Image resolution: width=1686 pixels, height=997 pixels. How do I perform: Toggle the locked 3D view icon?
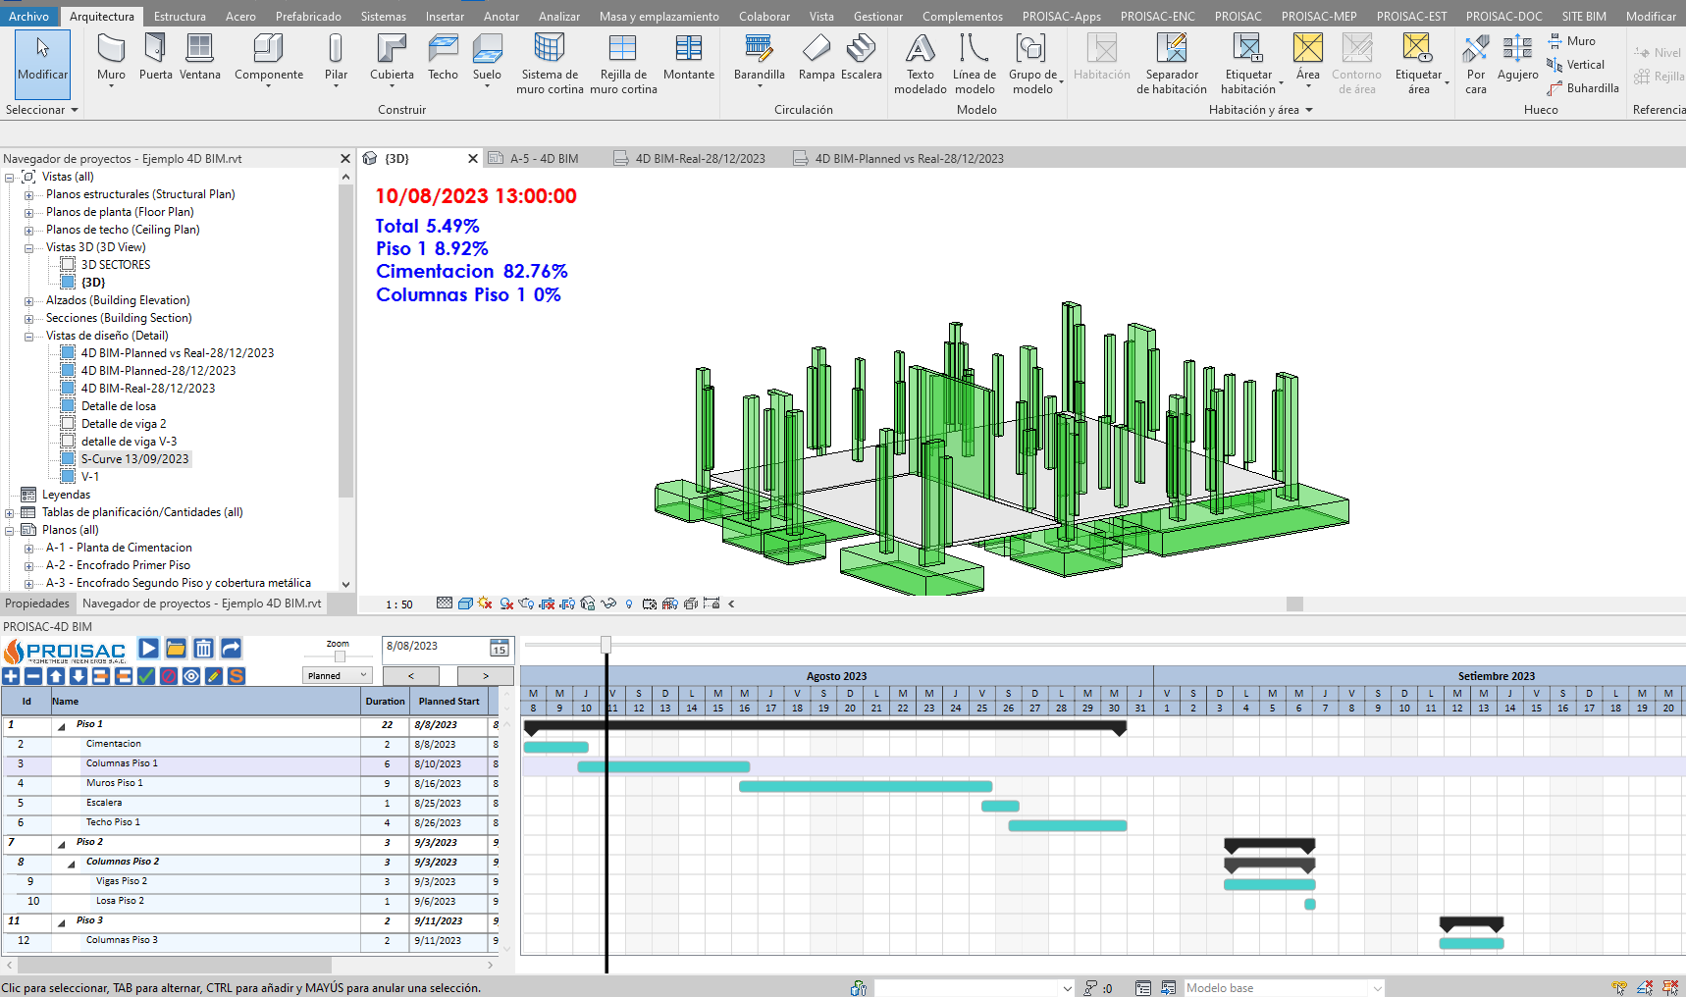588,603
